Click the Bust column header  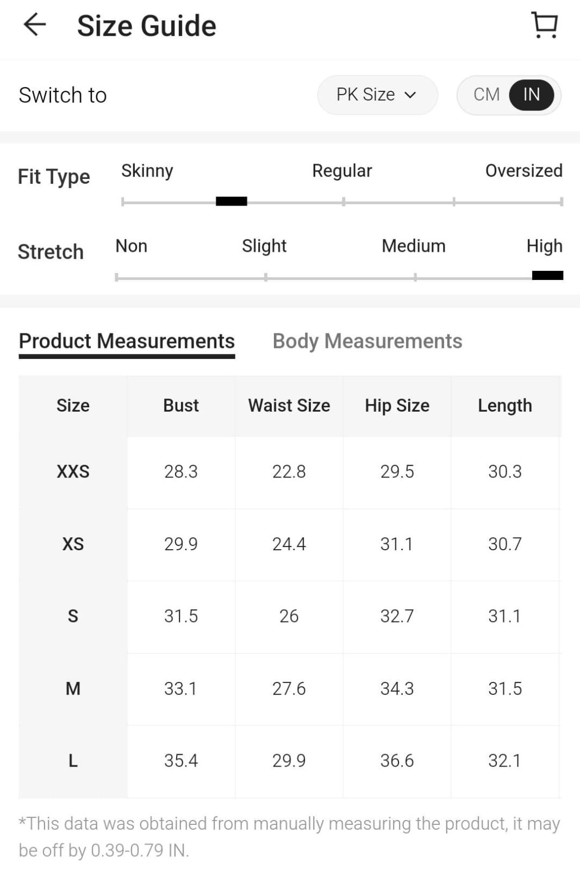pyautogui.click(x=181, y=406)
